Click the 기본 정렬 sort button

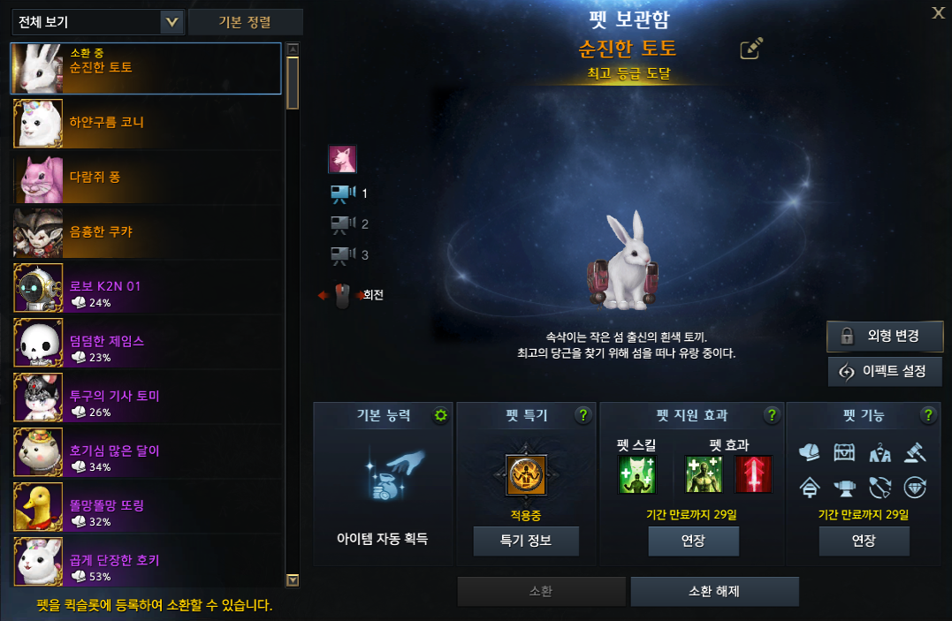(245, 22)
